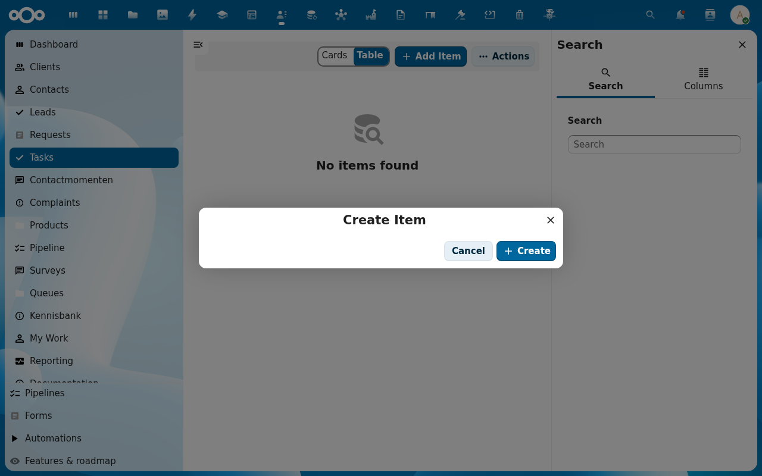This screenshot has height=476, width=762.
Task: Open the Photos app icon
Action: 163,15
